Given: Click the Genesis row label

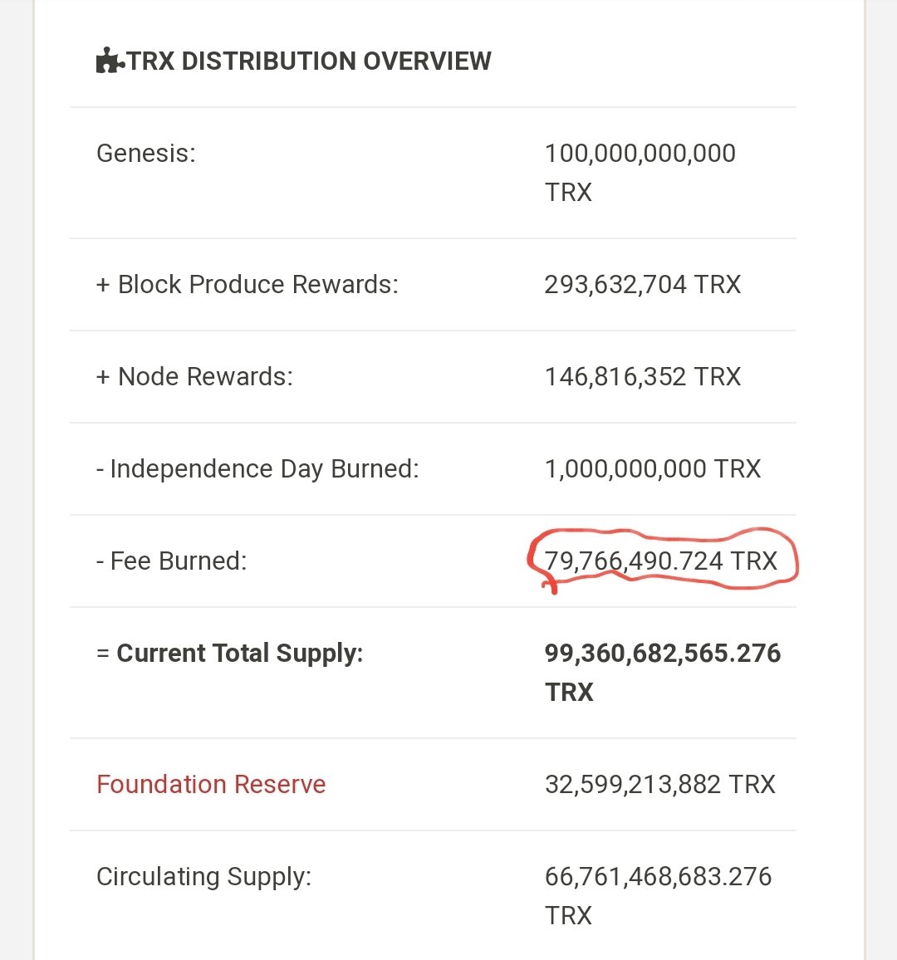Looking at the screenshot, I should 146,153.
